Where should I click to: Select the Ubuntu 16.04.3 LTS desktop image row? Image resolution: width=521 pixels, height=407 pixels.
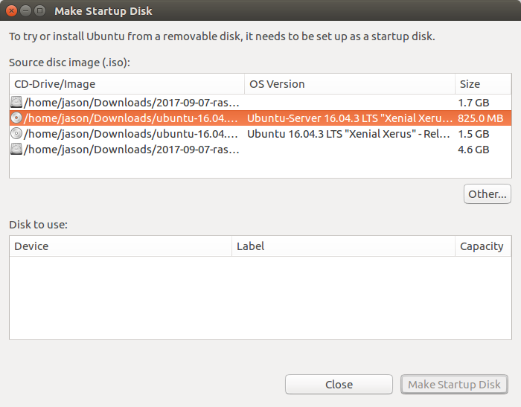pos(260,134)
